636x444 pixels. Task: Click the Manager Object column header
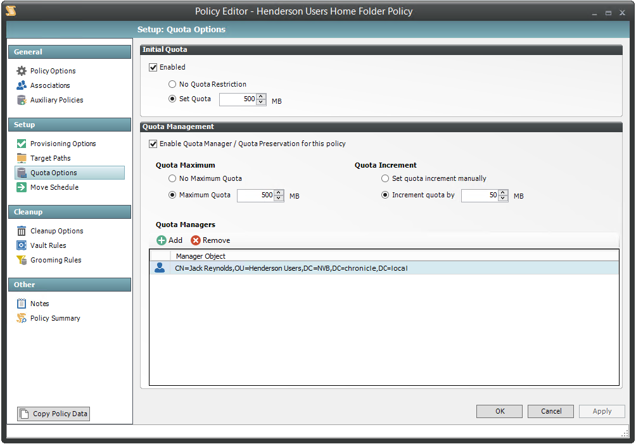(201, 256)
